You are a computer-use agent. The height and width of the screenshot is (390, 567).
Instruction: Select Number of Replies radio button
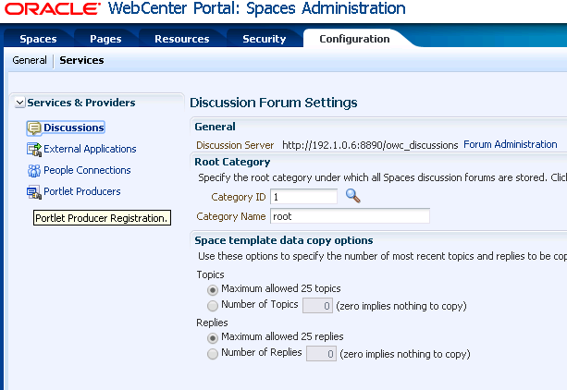pyautogui.click(x=213, y=353)
